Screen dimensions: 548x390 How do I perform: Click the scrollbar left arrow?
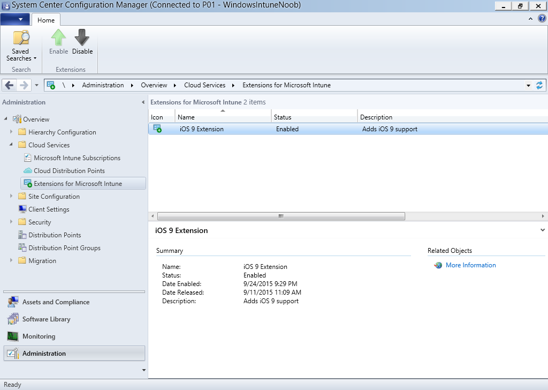[x=153, y=216]
